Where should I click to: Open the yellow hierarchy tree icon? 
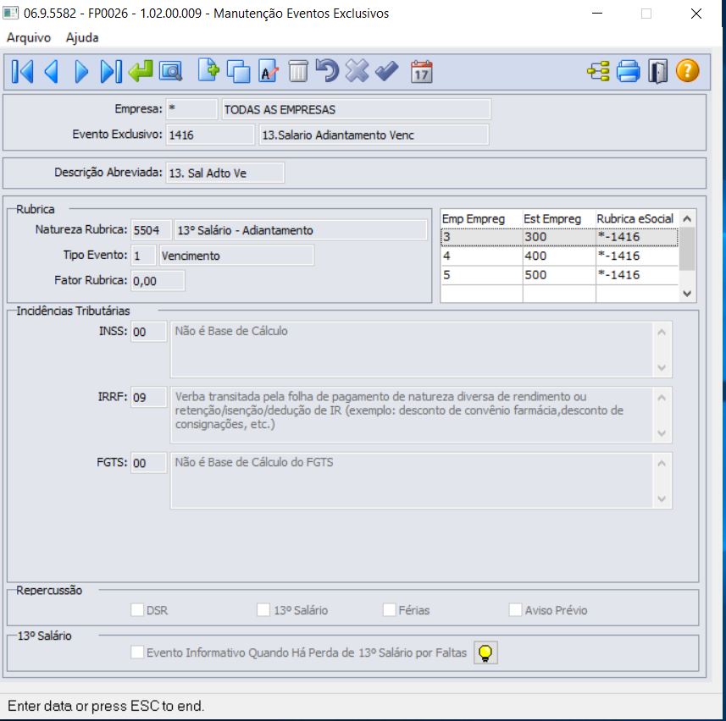coord(598,72)
